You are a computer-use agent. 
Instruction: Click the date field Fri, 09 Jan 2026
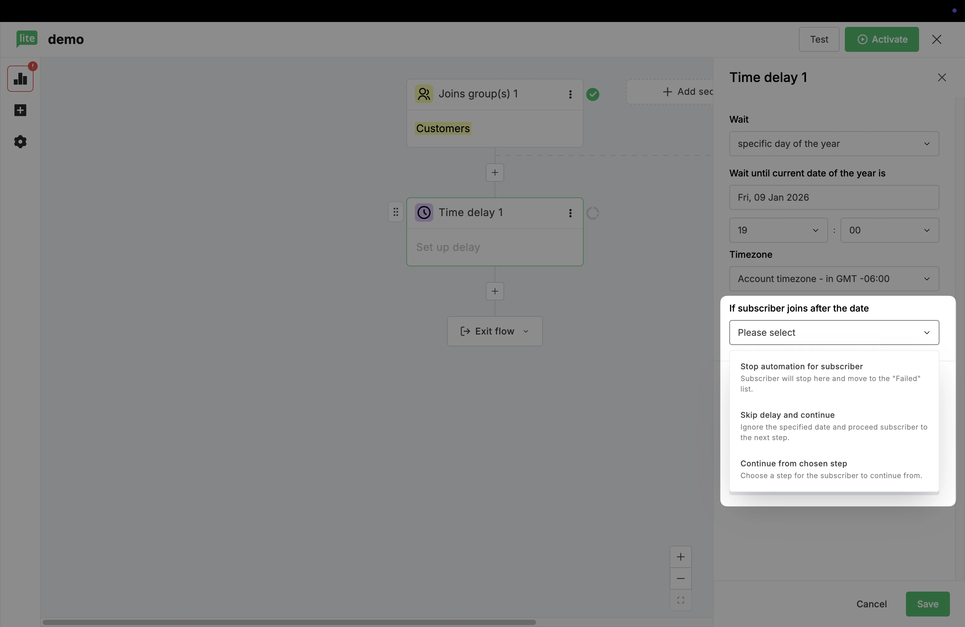point(834,198)
